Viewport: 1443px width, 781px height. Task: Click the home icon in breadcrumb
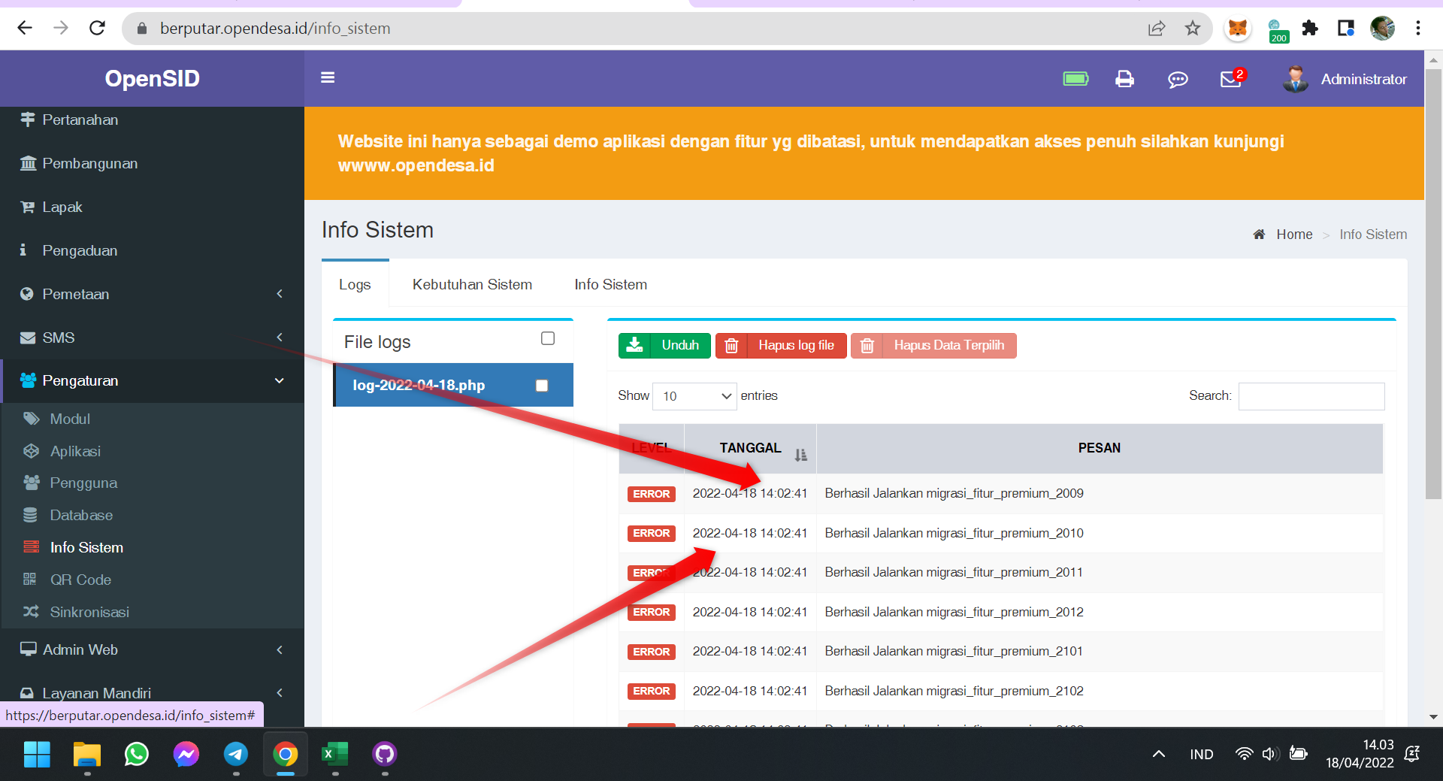point(1259,235)
